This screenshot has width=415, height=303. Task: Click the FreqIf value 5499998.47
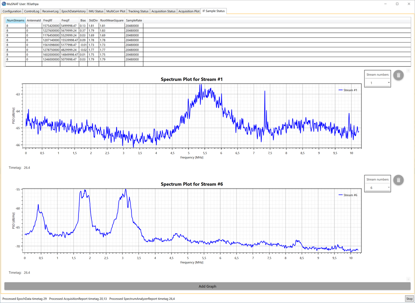[x=69, y=26]
